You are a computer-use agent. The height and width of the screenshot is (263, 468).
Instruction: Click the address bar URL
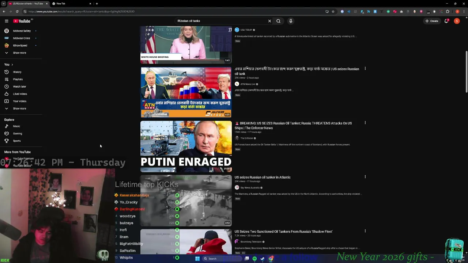click(82, 11)
